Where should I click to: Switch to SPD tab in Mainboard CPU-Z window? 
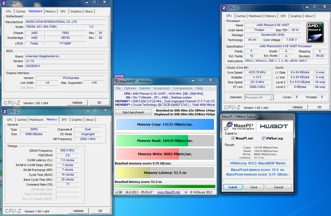click(x=63, y=11)
